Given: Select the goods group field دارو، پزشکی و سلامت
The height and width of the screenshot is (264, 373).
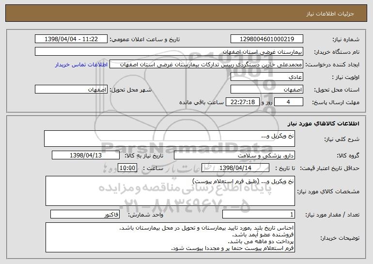Looking at the screenshot, I should tap(234, 155).
